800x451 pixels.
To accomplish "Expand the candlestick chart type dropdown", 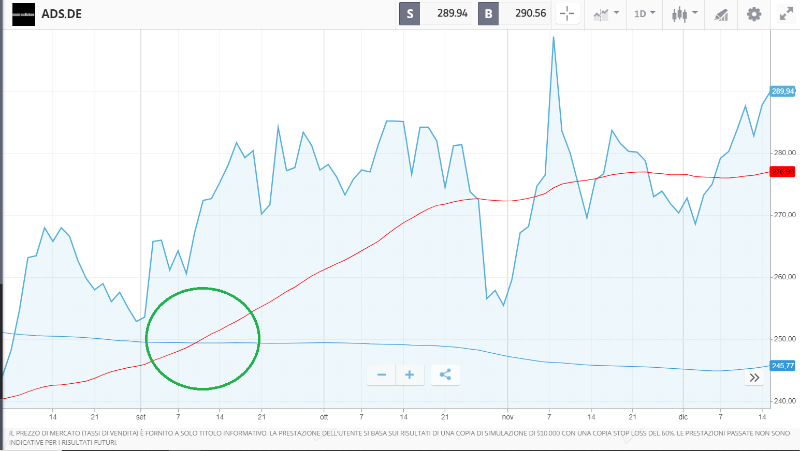I will click(684, 14).
